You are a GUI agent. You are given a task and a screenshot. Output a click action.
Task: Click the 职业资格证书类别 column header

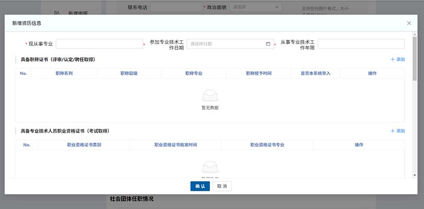84,145
